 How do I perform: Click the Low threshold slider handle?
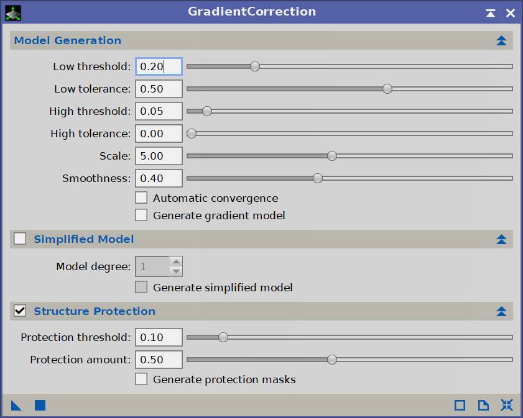click(255, 66)
